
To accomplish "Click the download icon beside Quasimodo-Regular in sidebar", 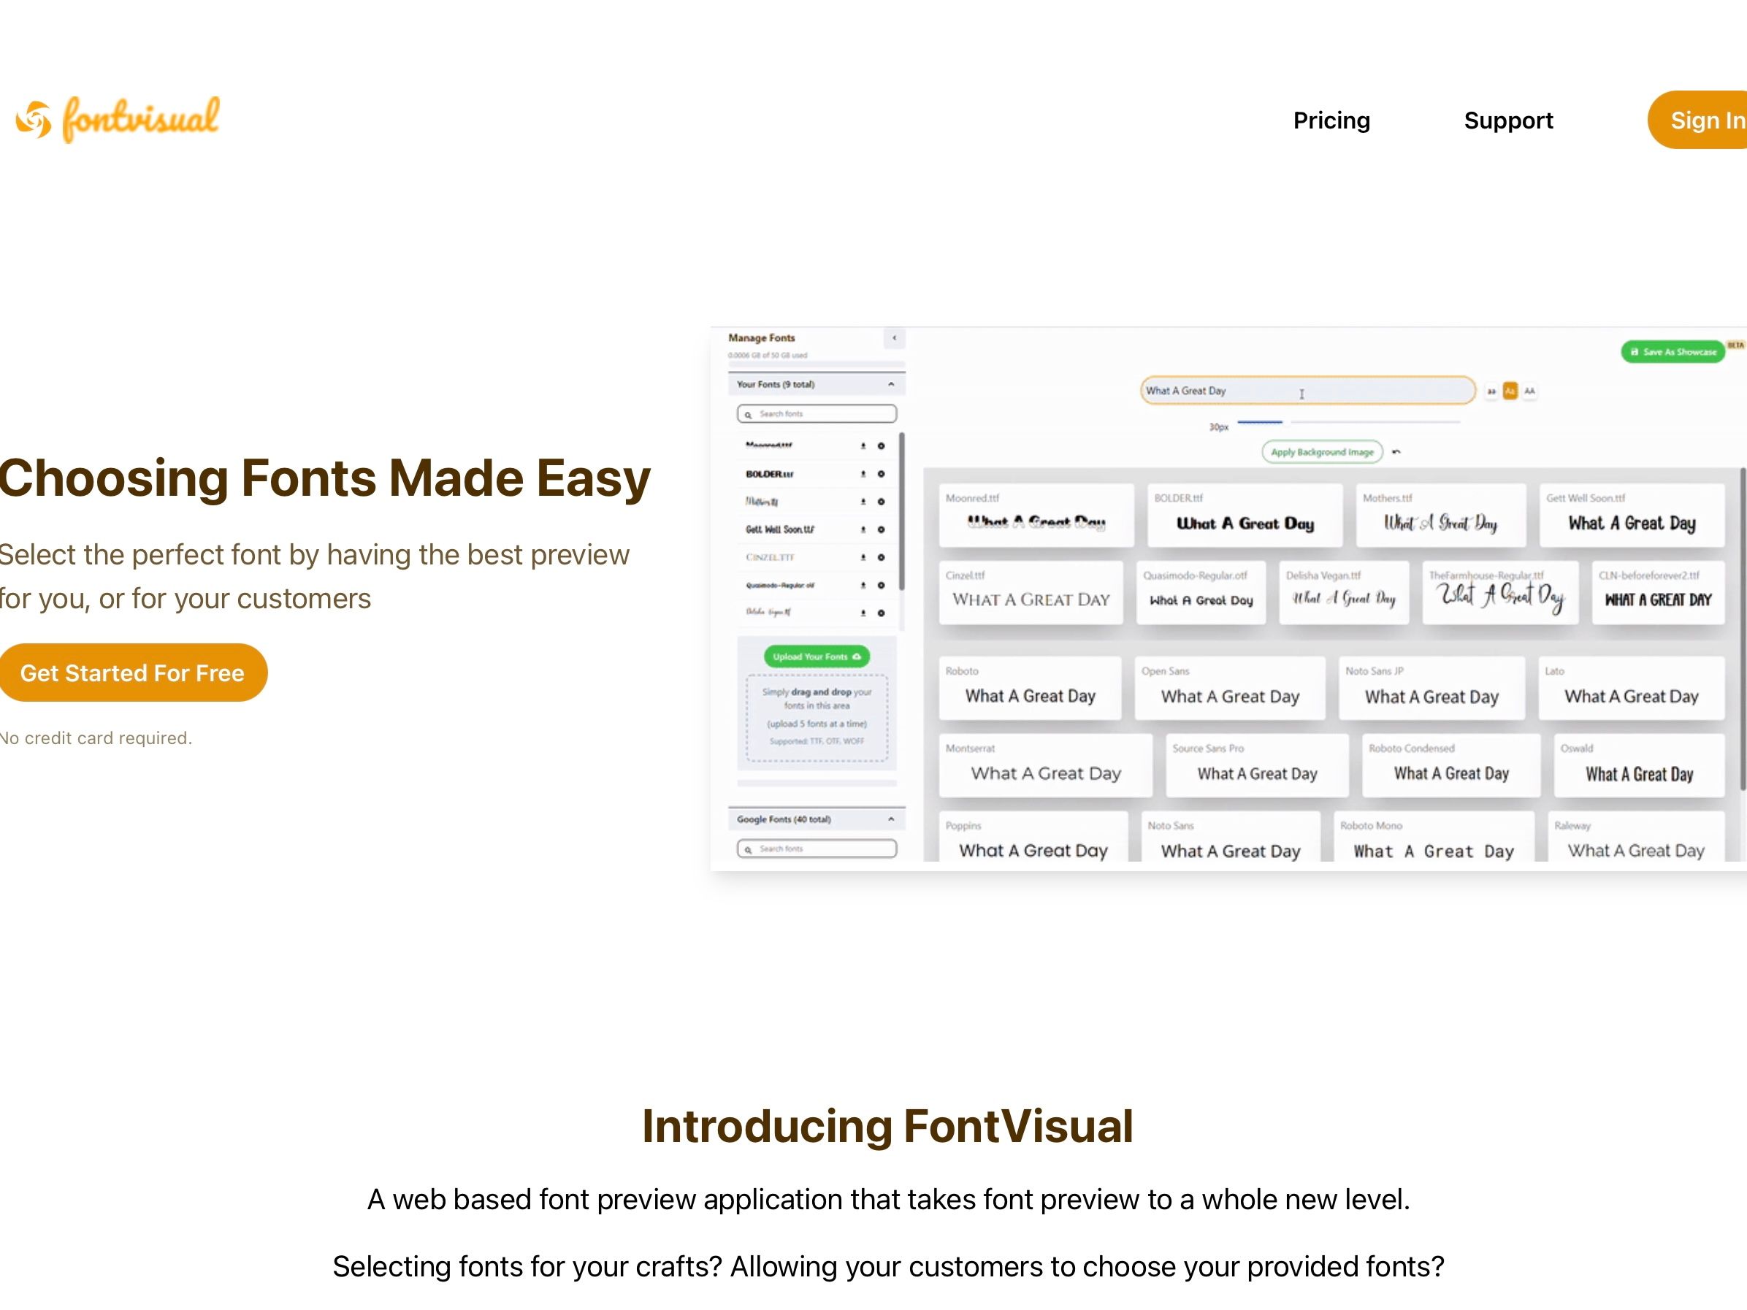I will click(863, 586).
